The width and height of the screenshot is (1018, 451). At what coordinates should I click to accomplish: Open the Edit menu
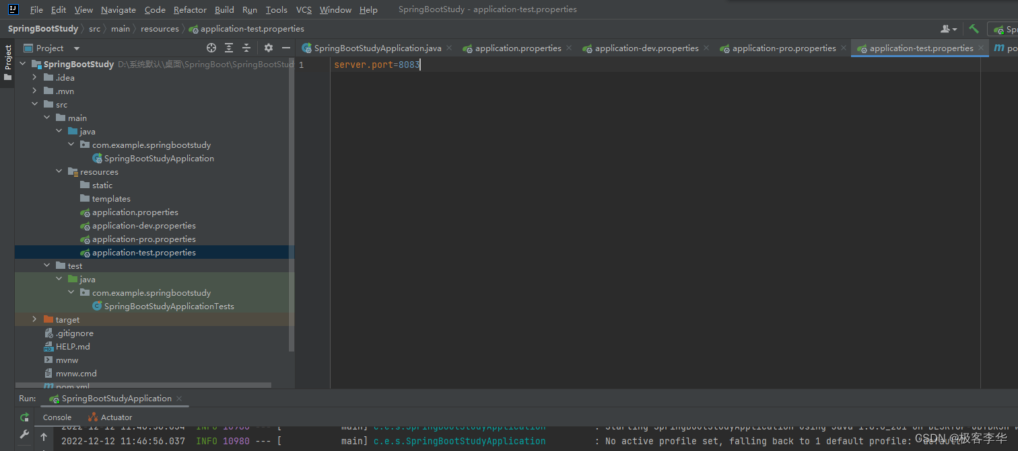point(59,10)
